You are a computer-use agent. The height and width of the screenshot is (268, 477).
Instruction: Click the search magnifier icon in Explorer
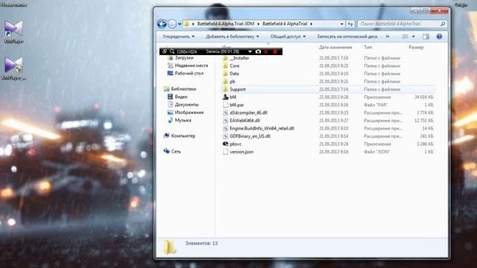(443, 24)
